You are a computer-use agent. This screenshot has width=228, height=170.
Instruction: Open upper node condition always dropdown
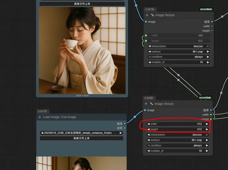[x=179, y=57]
